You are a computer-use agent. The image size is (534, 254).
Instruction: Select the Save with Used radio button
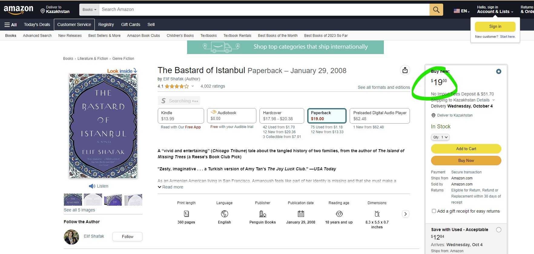[499, 230]
